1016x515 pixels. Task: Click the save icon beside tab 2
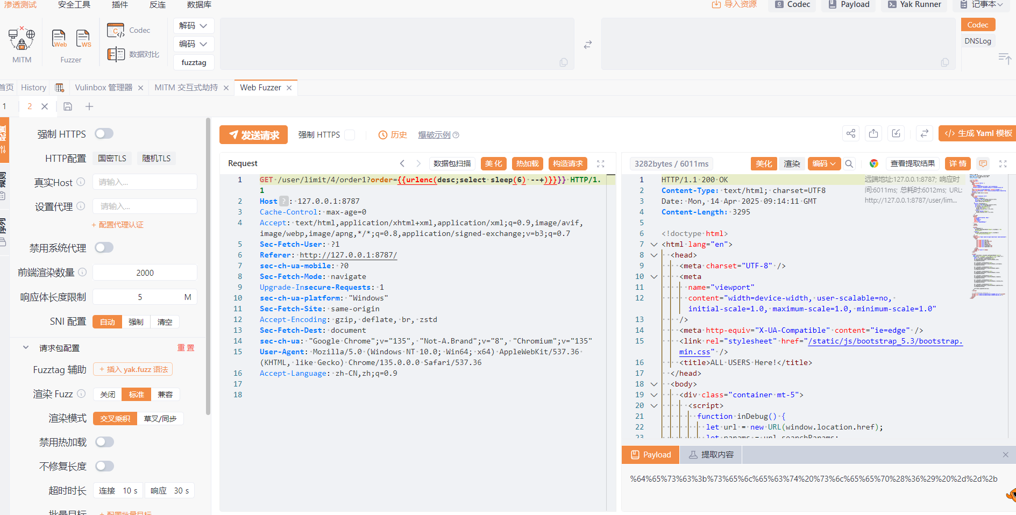(x=68, y=106)
